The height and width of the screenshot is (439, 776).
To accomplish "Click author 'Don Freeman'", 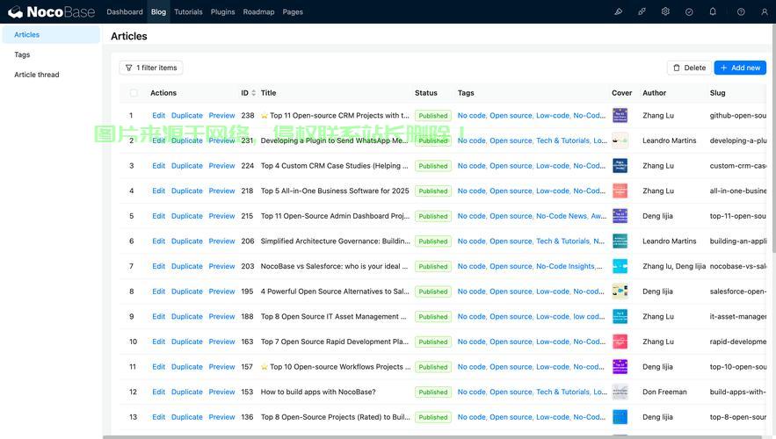I will click(664, 392).
